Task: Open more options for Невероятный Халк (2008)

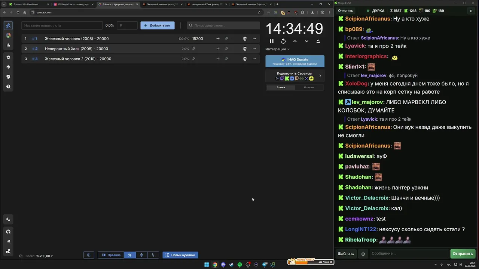Action: pos(254,49)
